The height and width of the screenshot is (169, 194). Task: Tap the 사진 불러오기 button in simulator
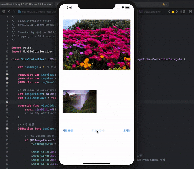coord(97,131)
